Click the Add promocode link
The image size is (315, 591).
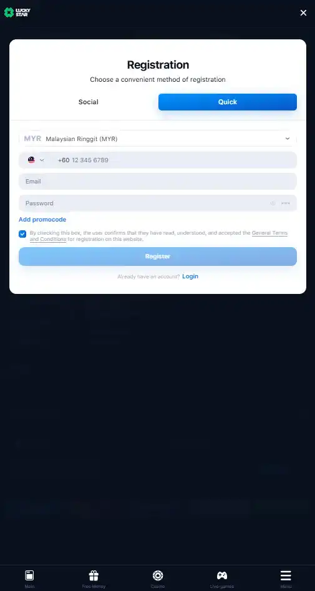42,220
